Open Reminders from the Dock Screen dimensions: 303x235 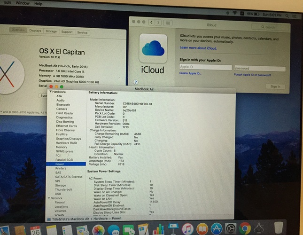(x=67, y=230)
